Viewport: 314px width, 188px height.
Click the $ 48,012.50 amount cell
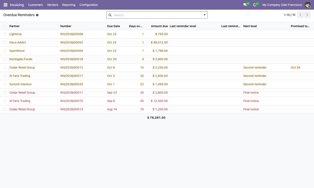159,42
